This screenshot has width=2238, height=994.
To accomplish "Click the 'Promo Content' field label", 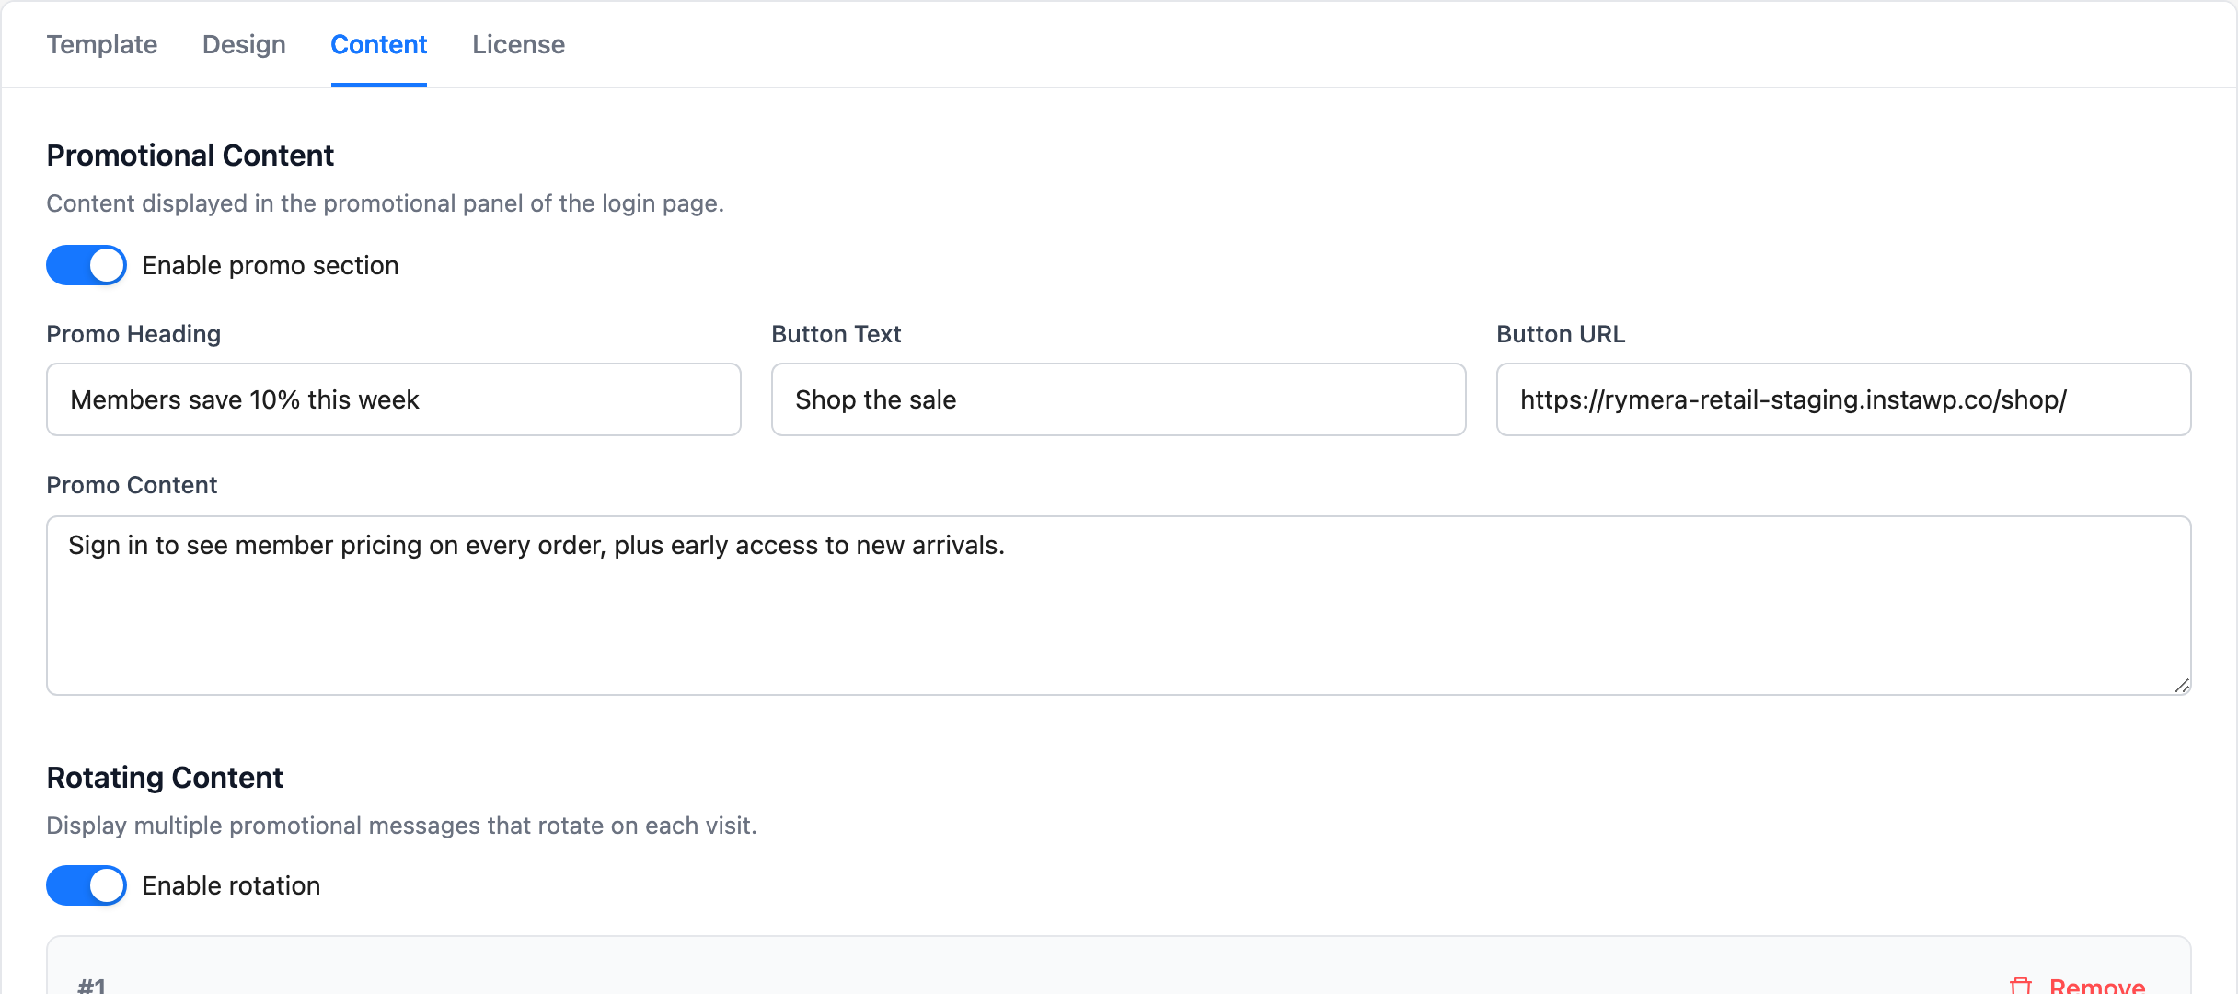I will coord(132,485).
